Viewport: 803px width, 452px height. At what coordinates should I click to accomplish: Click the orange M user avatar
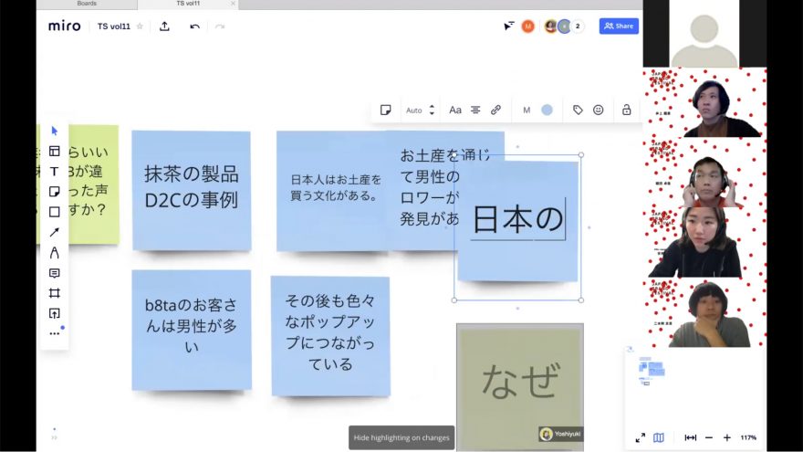(528, 26)
